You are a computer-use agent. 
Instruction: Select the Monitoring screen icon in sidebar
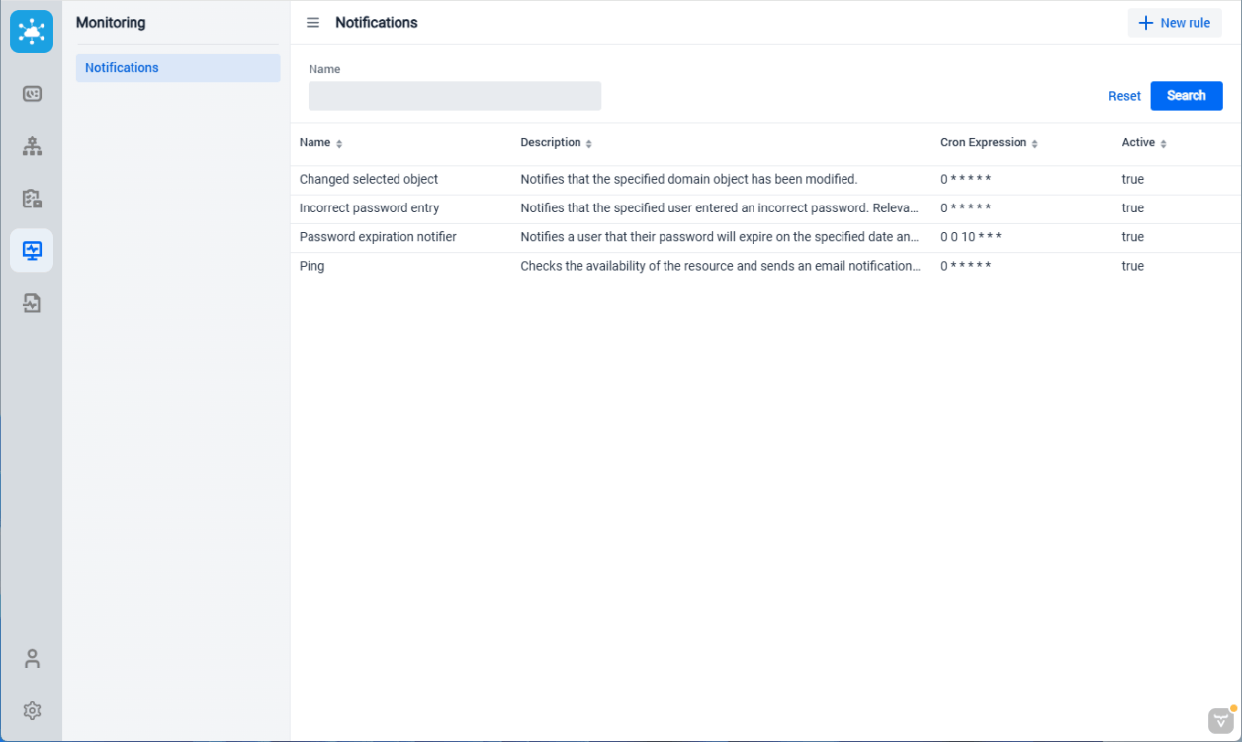click(x=32, y=250)
